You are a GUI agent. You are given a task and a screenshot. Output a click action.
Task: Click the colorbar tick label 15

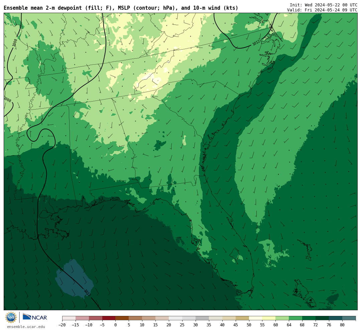click(156, 325)
